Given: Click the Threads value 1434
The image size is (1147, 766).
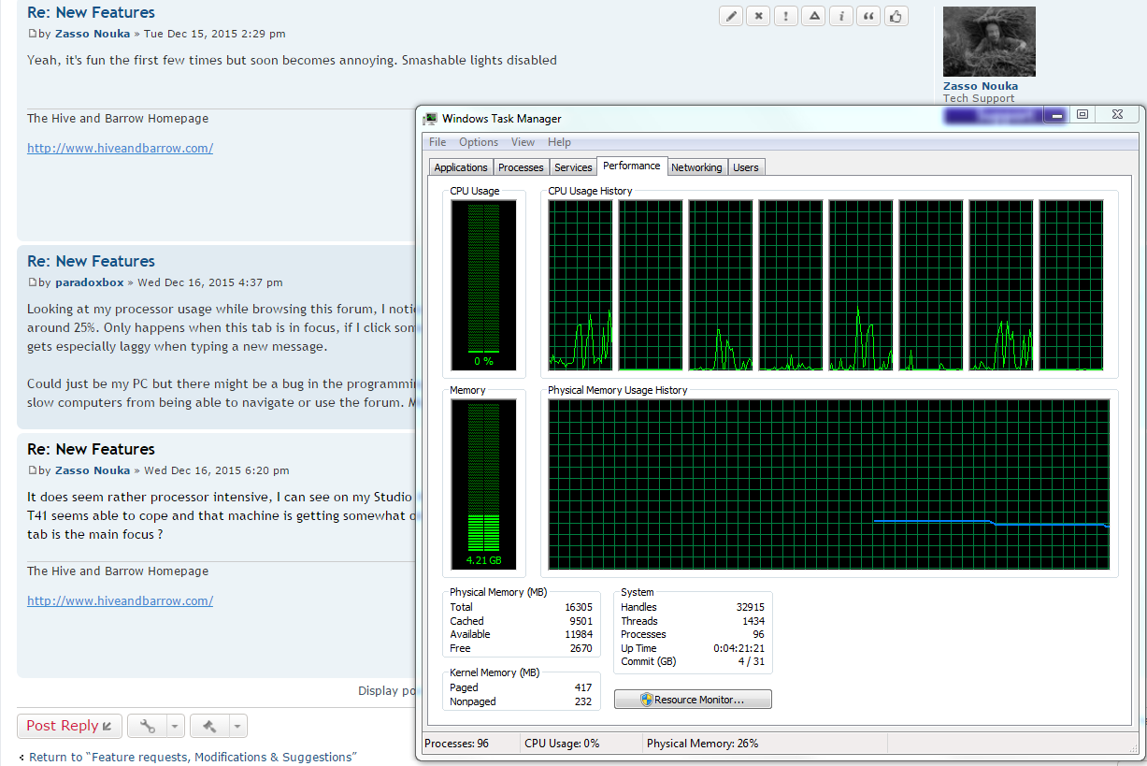Looking at the screenshot, I should (x=753, y=621).
